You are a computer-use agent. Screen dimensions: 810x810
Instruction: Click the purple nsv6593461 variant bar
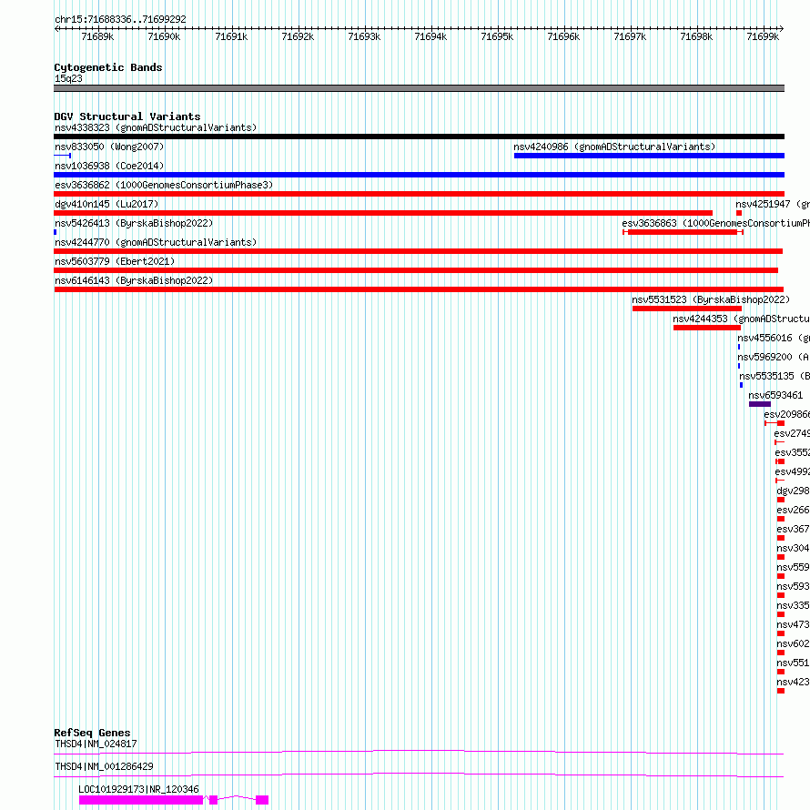coord(760,404)
